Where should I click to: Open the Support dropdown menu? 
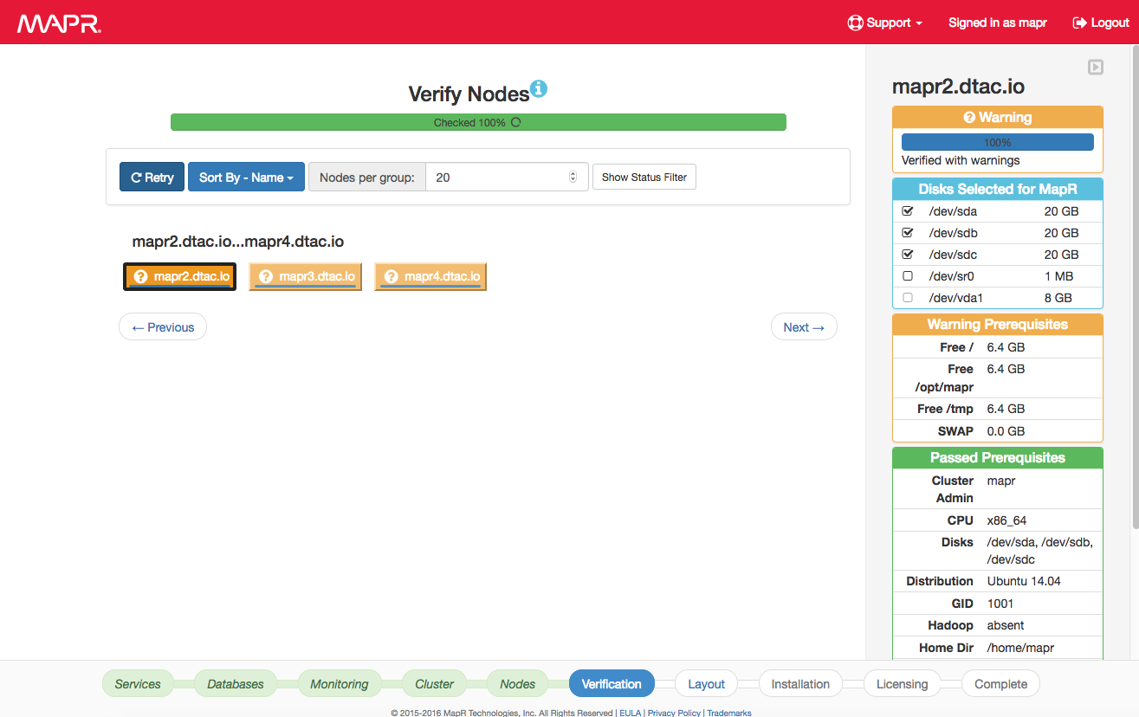tap(884, 23)
